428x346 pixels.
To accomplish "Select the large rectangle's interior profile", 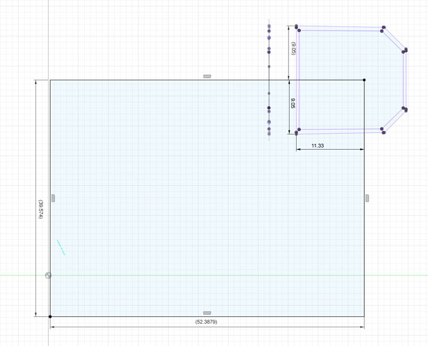I will pos(174,208).
